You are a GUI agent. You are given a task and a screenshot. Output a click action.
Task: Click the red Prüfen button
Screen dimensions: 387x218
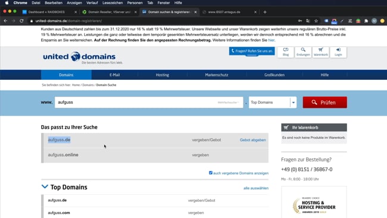(325, 102)
